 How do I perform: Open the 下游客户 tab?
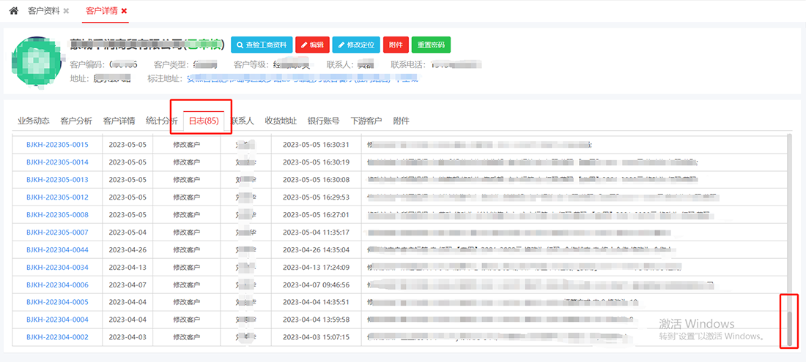[x=366, y=121]
